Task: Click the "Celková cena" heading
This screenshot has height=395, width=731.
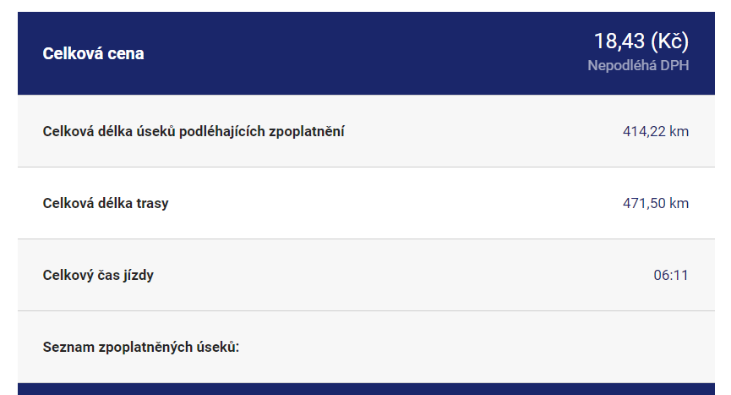Action: (93, 53)
